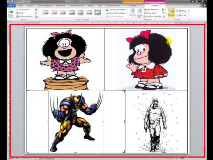This screenshot has width=213, height=160.
Task: Apply the highlighted seventh picture style
Action: [98, 12]
